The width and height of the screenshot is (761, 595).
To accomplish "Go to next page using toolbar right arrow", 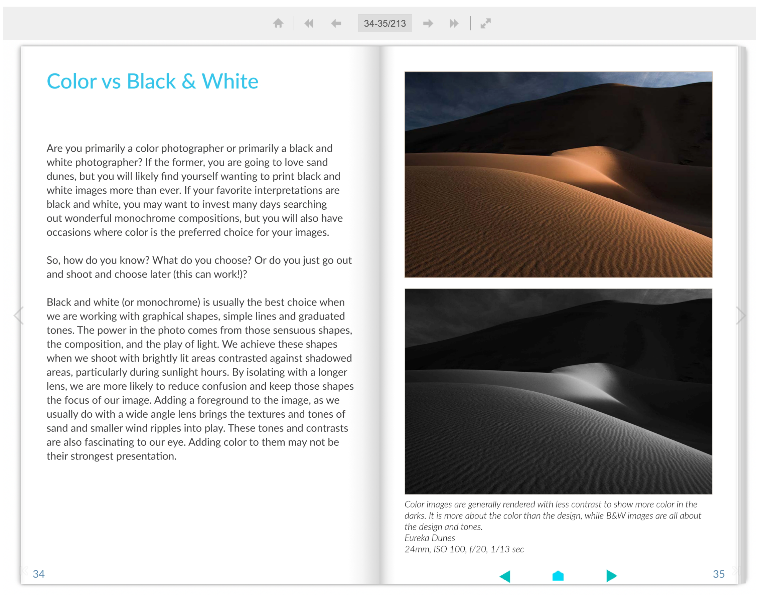I will point(428,23).
